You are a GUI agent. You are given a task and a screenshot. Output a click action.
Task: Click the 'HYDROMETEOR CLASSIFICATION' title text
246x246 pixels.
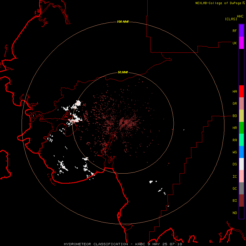click(96, 244)
